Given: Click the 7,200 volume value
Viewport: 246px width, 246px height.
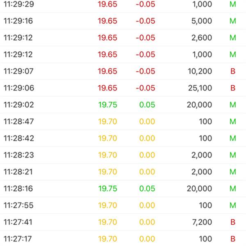Looking at the screenshot, I should coord(202,222).
